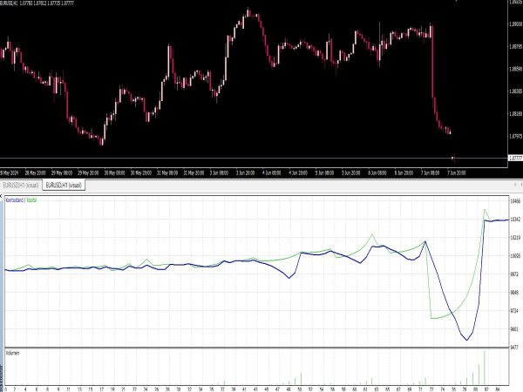The width and height of the screenshot is (523, 392).
Task: Select the active EURUSD,H1 (visual) chart tab
Action: pyautogui.click(x=64, y=186)
